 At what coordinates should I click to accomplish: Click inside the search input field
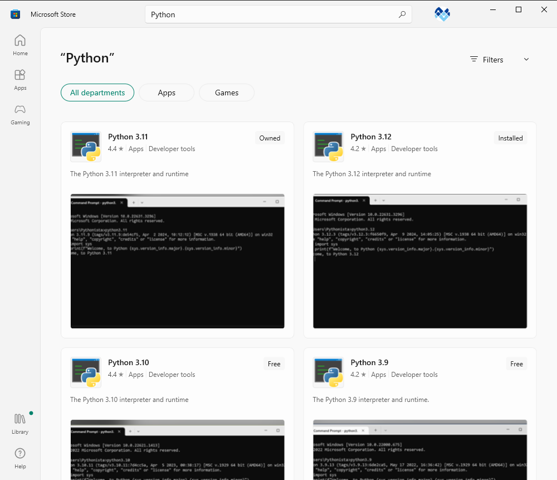(x=251, y=14)
